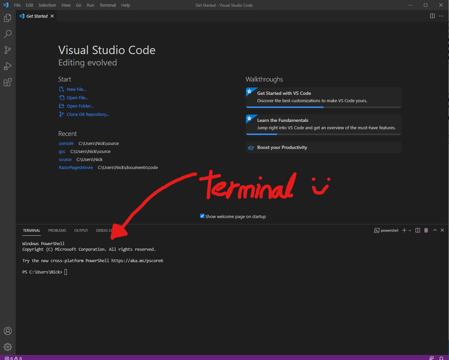449x360 pixels.
Task: Open the Search view in activity bar
Action: tap(8, 34)
